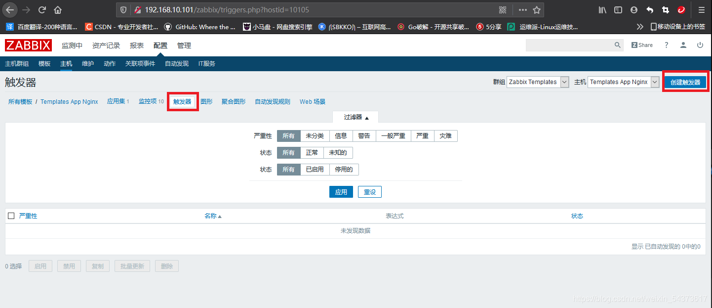Open the 配置 main menu
712x308 pixels.
[160, 45]
